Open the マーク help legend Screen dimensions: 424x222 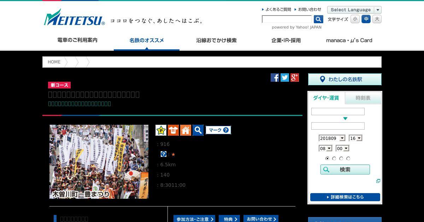click(218, 130)
